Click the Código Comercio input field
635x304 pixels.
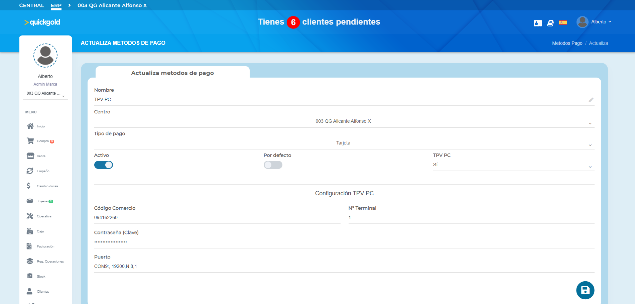[217, 217]
